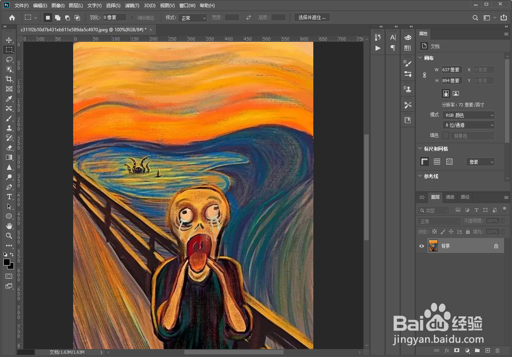The image size is (512, 357).
Task: Open the layer filter 类型 dropdown
Action: (433, 211)
